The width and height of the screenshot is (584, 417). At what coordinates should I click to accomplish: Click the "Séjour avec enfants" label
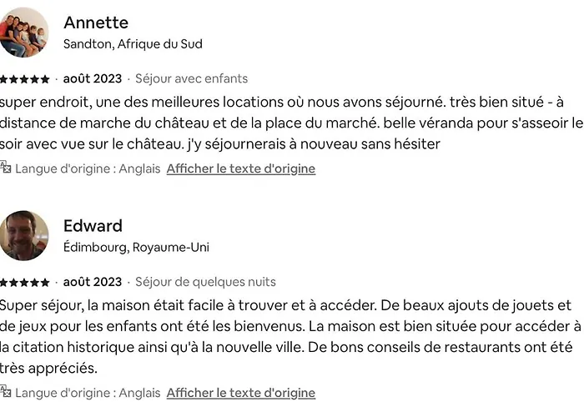pyautogui.click(x=191, y=79)
